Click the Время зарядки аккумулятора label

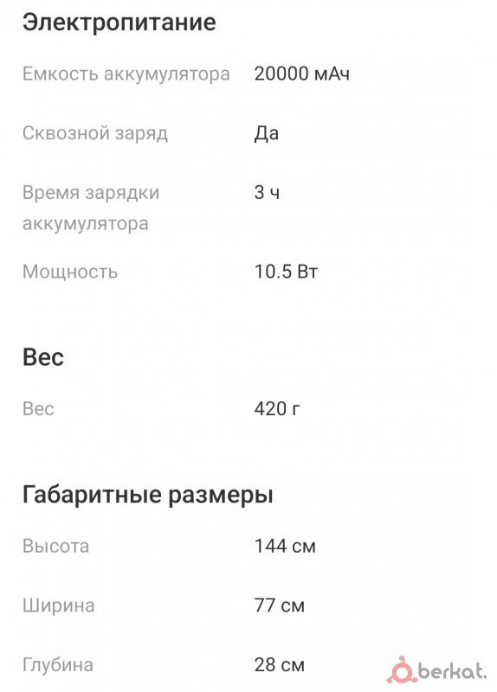pos(91,208)
